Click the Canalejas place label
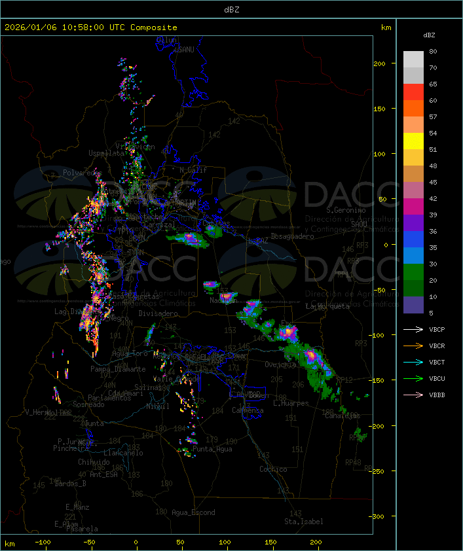Image resolution: width=463 pixels, height=551 pixels. click(343, 416)
